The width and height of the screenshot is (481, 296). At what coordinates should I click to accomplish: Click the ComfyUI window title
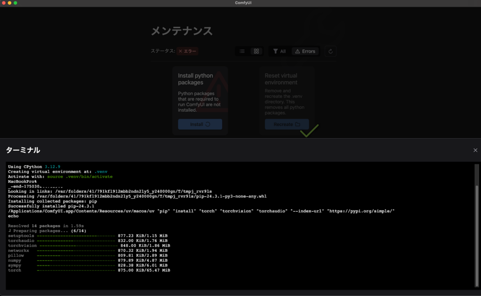coord(243,3)
